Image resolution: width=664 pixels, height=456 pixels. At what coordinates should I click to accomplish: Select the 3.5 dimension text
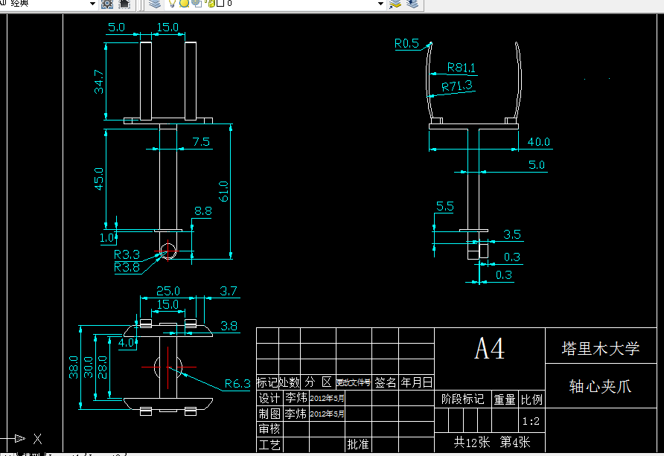click(x=512, y=235)
